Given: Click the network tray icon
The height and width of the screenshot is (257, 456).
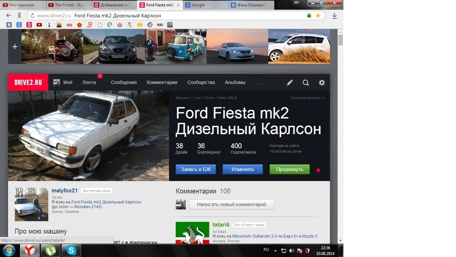Looking at the screenshot, I should [x=284, y=251].
